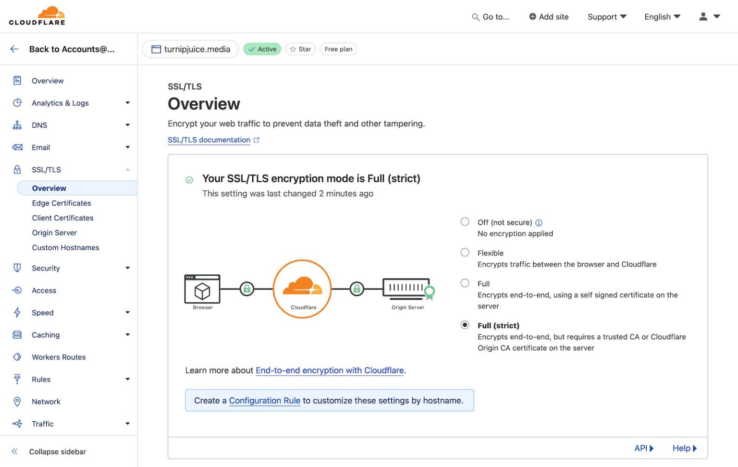The image size is (738, 467).
Task: Select the Network icon in sidebar
Action: [17, 402]
